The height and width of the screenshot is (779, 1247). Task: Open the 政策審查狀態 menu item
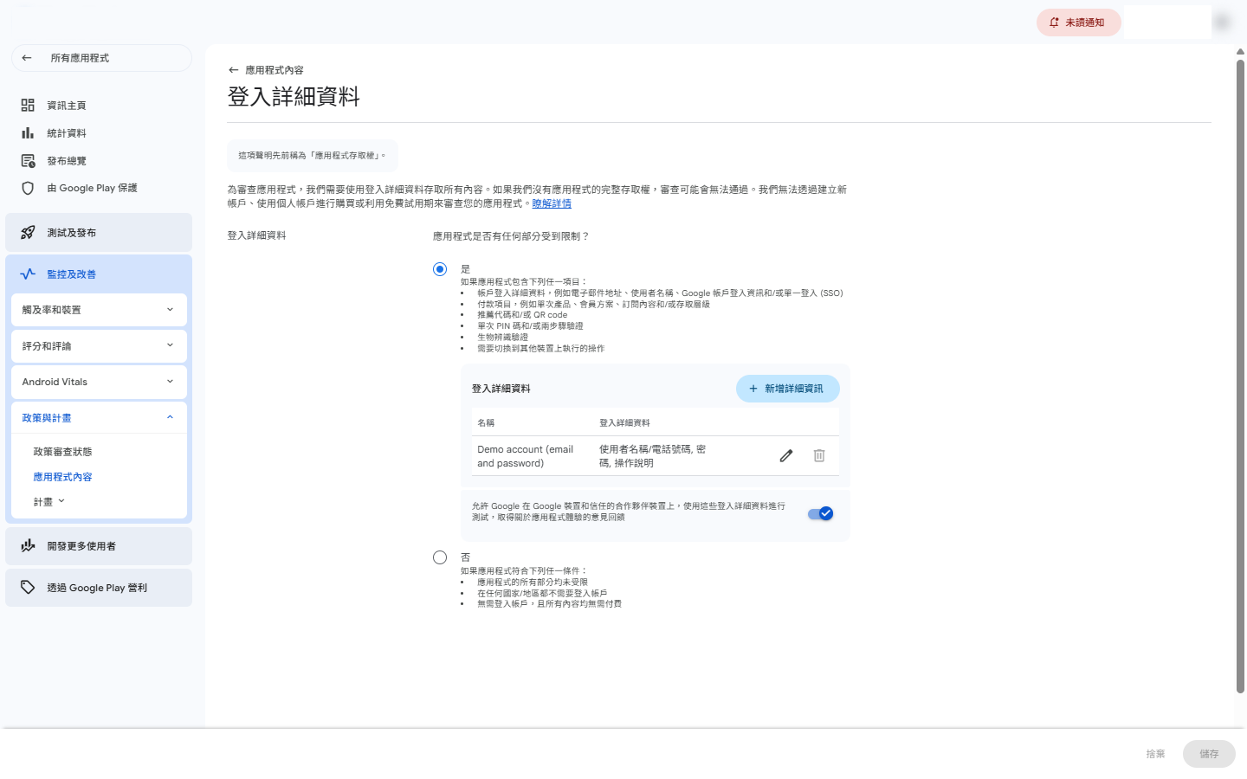[62, 452]
